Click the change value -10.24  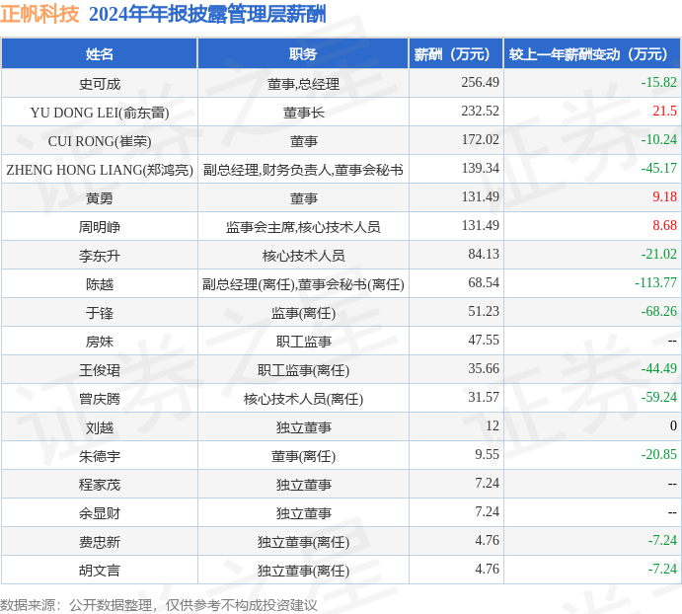659,140
